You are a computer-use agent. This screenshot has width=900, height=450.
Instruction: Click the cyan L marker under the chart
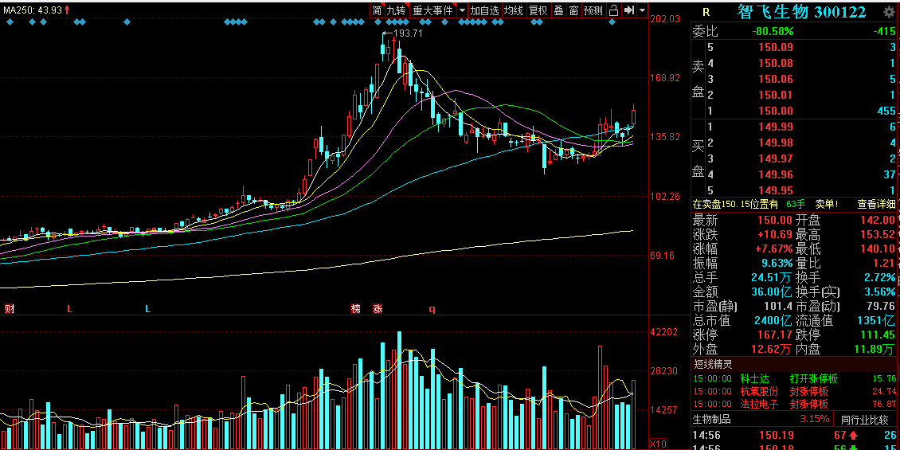147,309
